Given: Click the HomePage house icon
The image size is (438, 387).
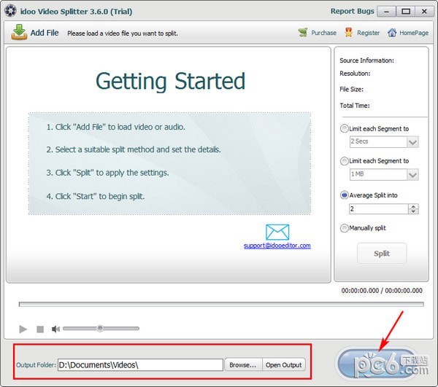Looking at the screenshot, I should coord(392,33).
